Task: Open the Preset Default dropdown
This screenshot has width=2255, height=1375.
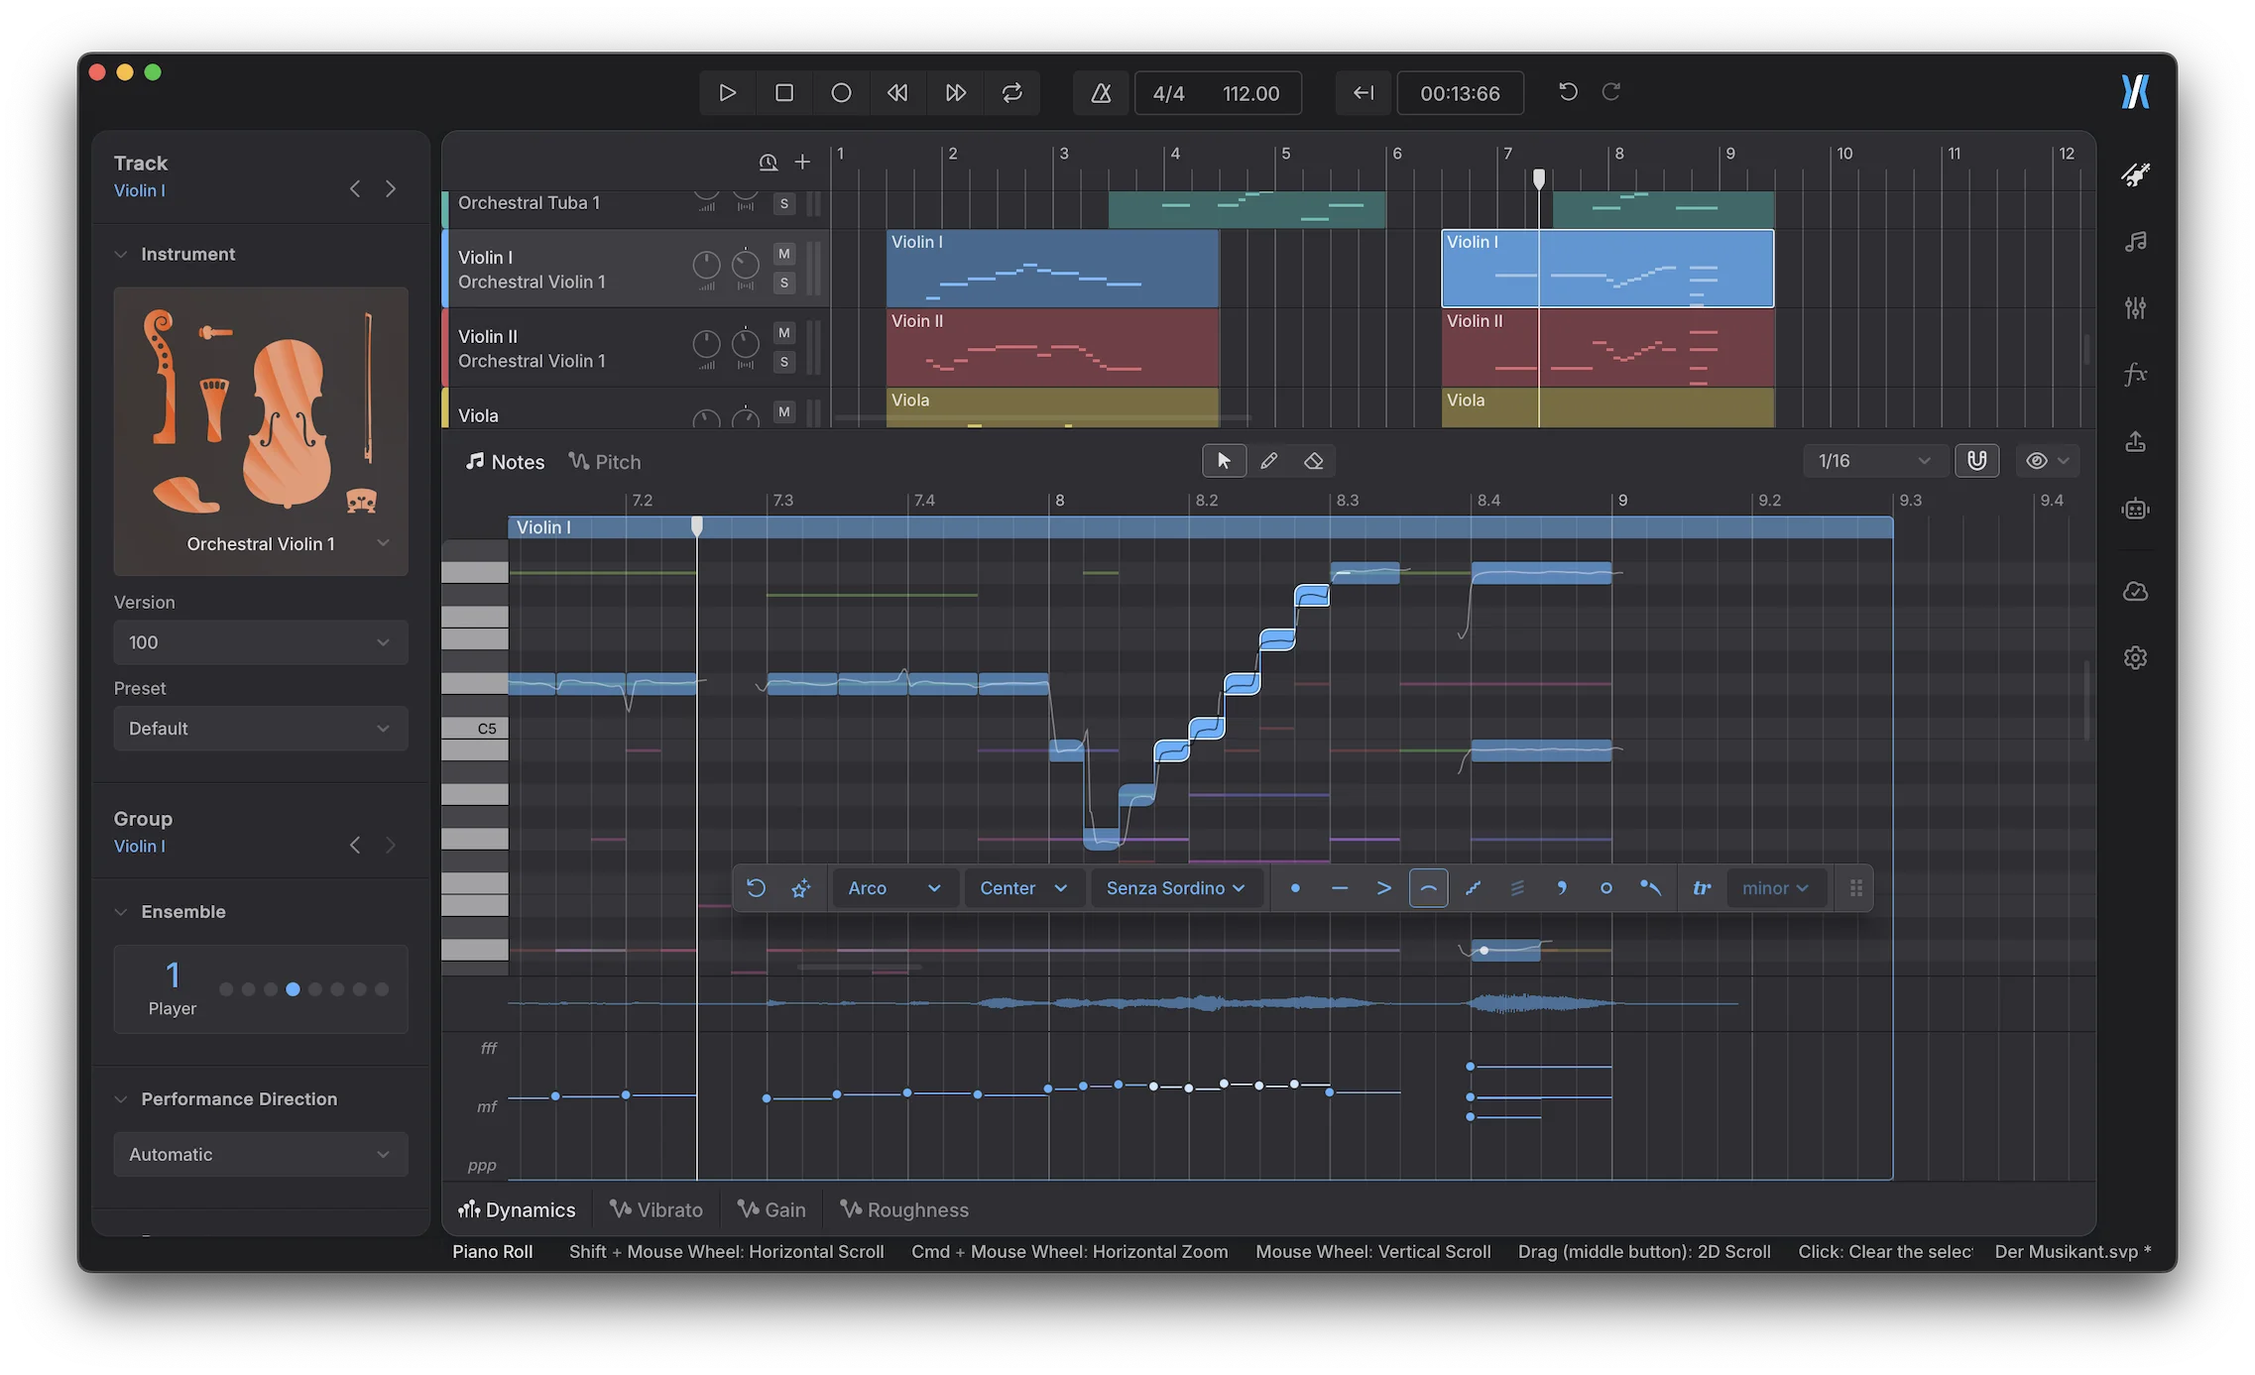Action: coord(261,729)
